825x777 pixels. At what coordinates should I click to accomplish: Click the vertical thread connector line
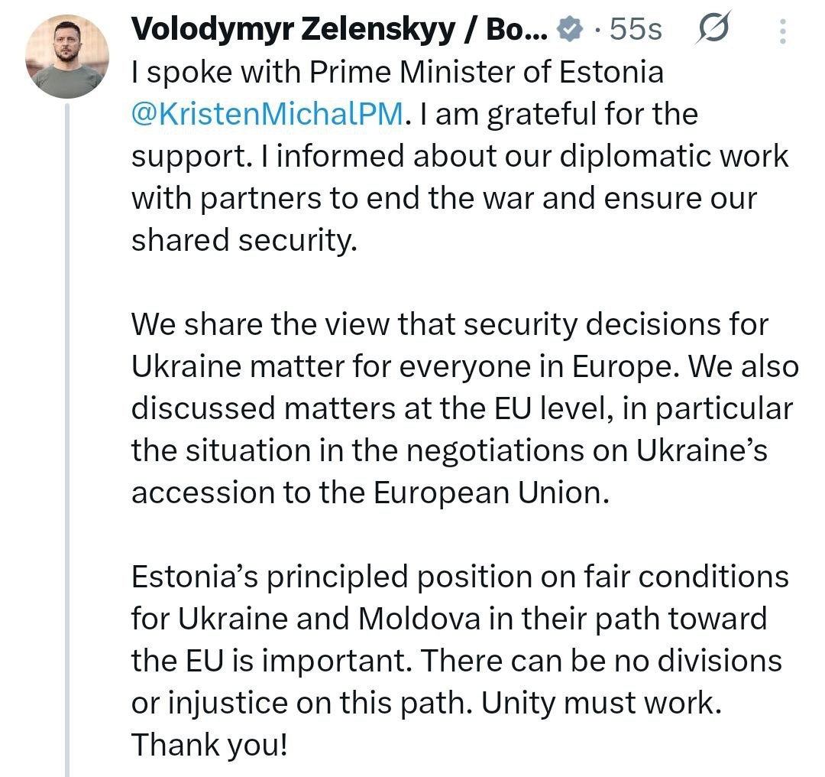click(x=66, y=440)
